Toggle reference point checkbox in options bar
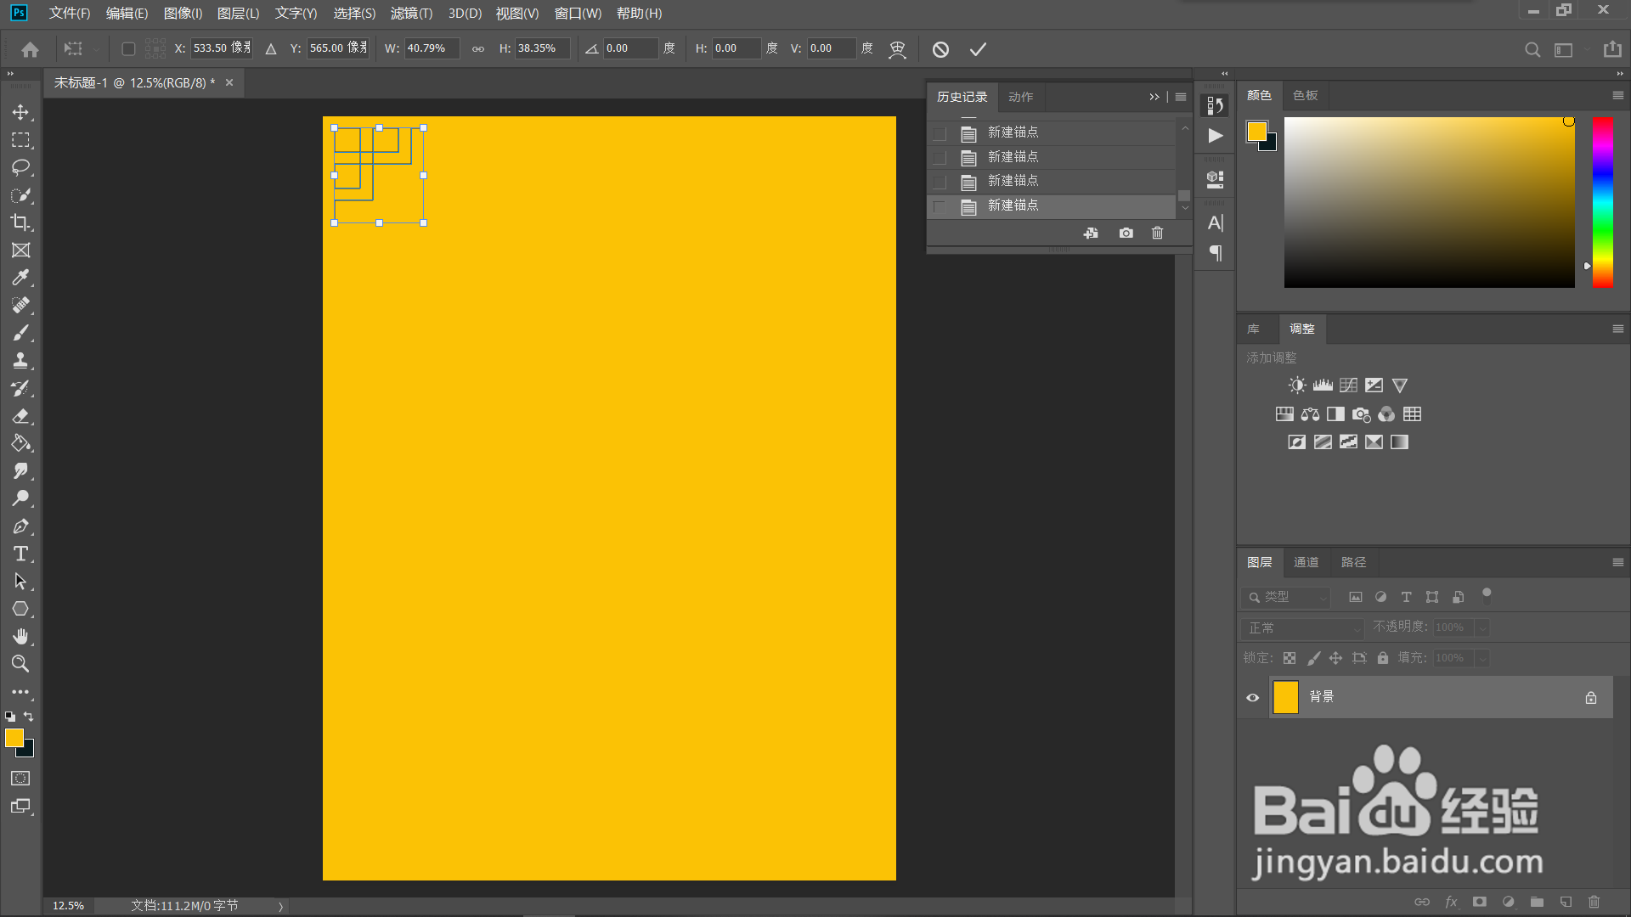The image size is (1631, 917). 128,49
